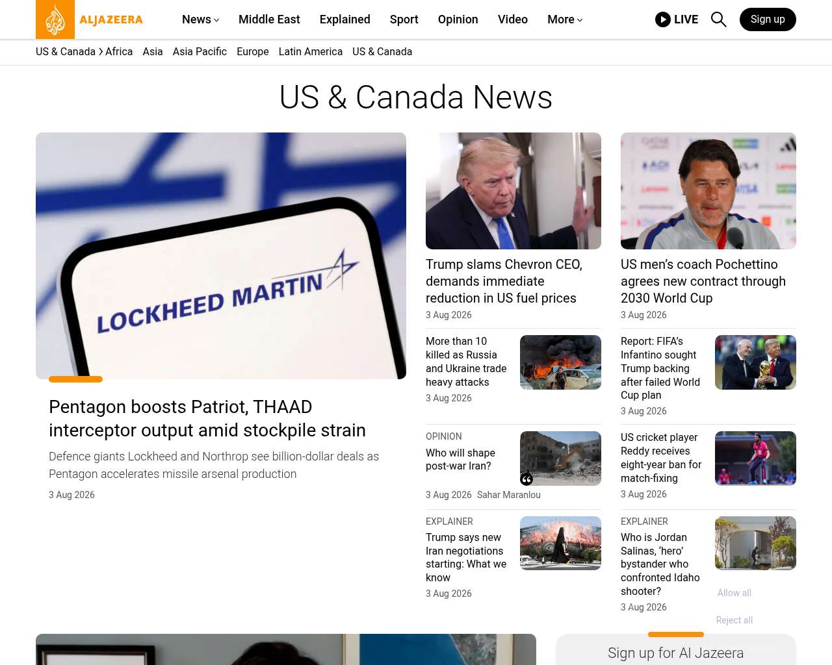The height and width of the screenshot is (665, 832).
Task: Click the Reject all cookies button
Action: tap(734, 620)
